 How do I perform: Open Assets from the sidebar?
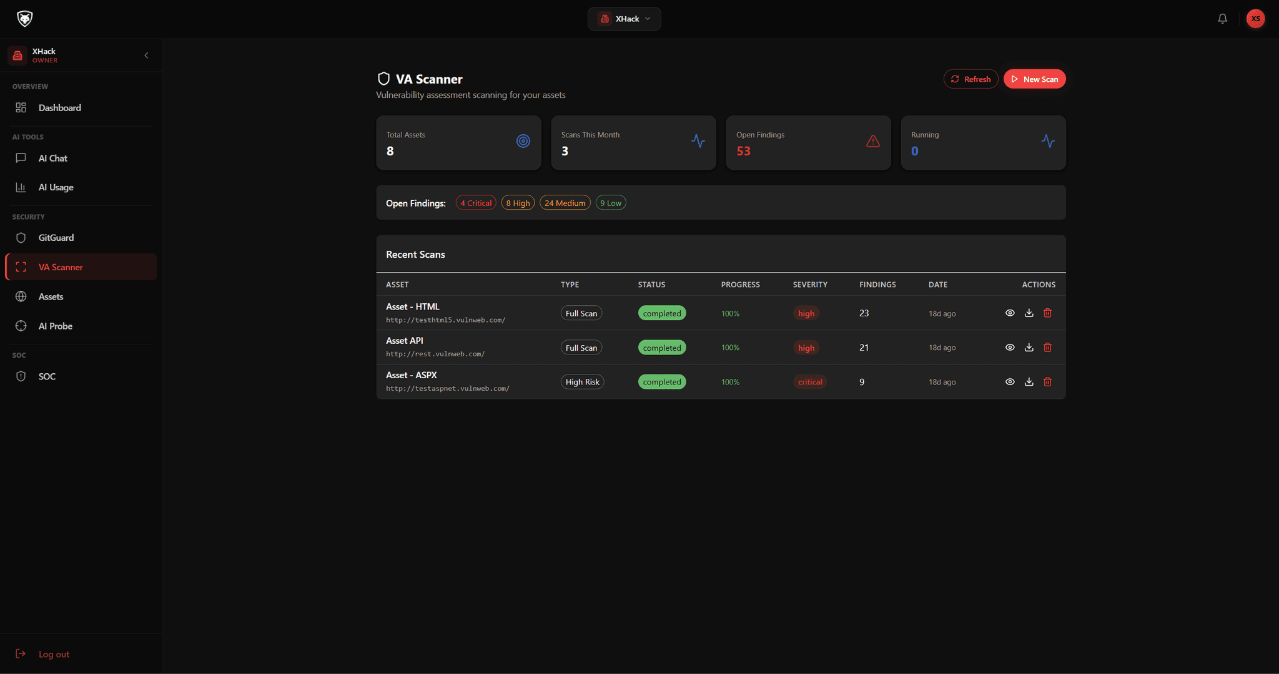coord(81,296)
